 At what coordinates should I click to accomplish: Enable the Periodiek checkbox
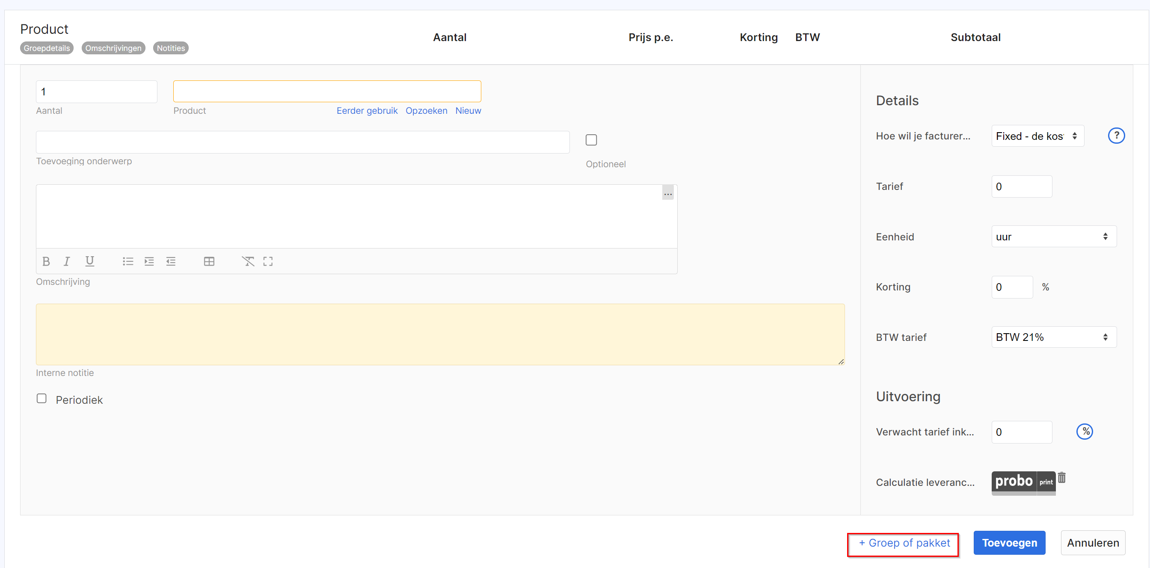click(x=41, y=399)
